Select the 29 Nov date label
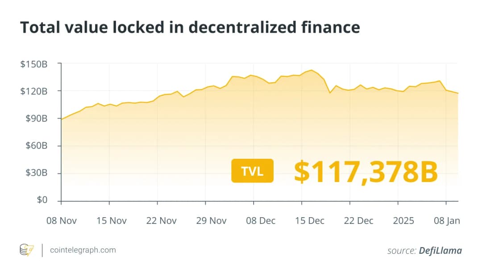 [211, 220]
